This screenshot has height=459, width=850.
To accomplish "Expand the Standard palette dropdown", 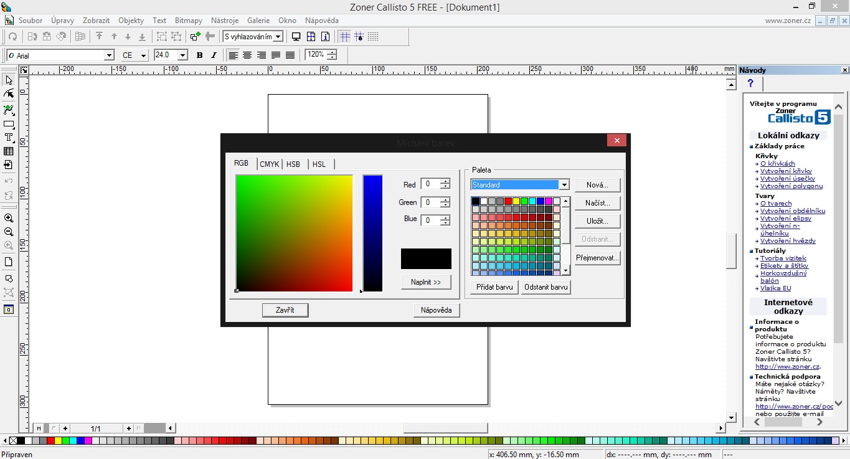I will [564, 185].
